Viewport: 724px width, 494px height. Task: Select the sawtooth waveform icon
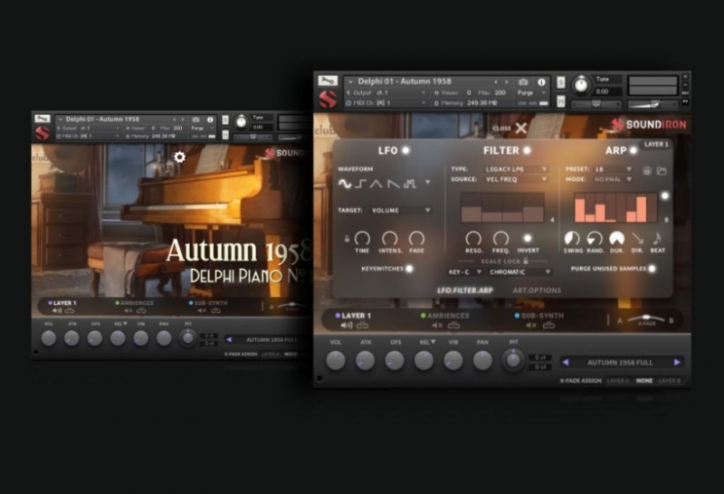click(x=394, y=184)
